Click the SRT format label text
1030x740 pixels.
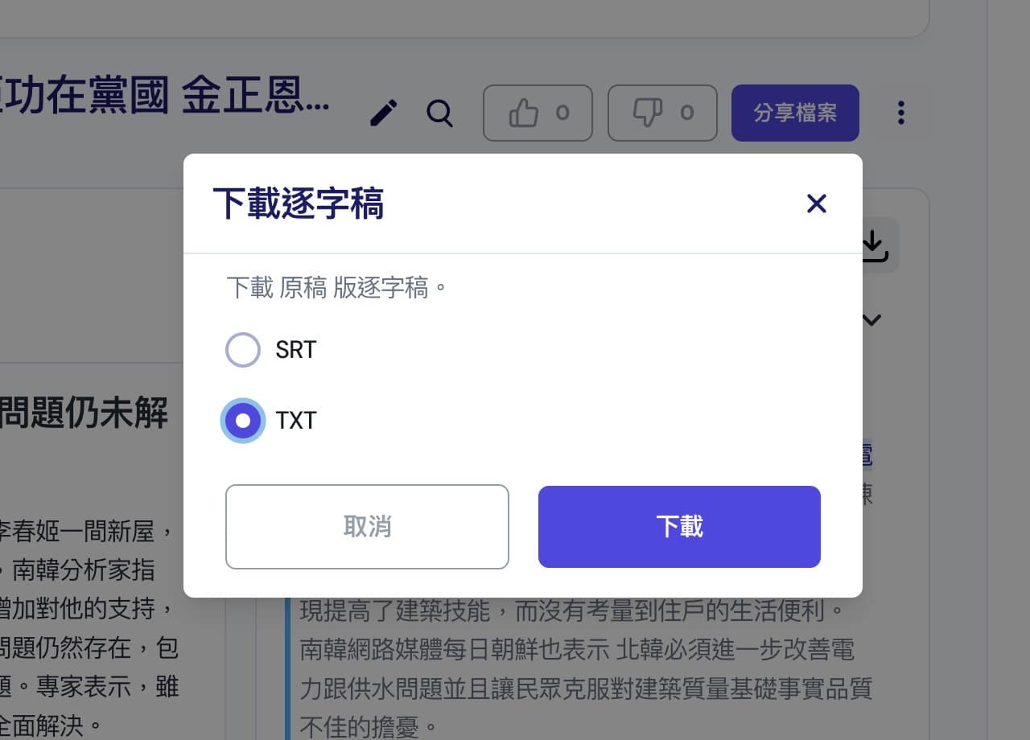(x=296, y=350)
